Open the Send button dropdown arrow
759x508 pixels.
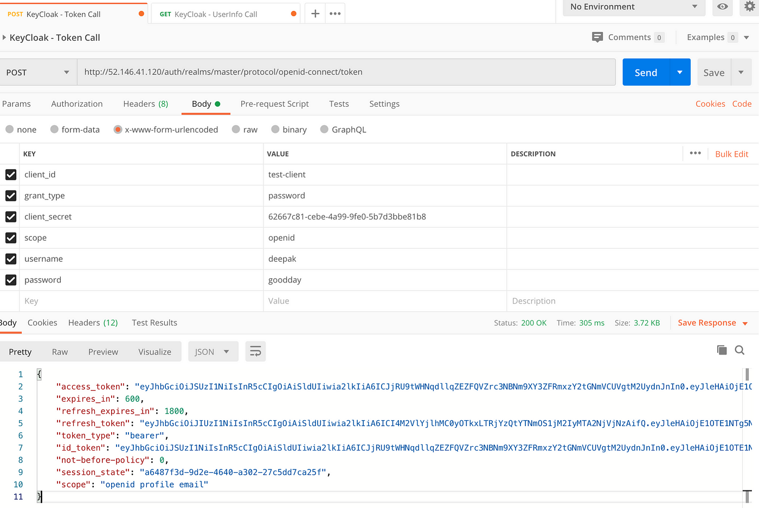pos(680,72)
